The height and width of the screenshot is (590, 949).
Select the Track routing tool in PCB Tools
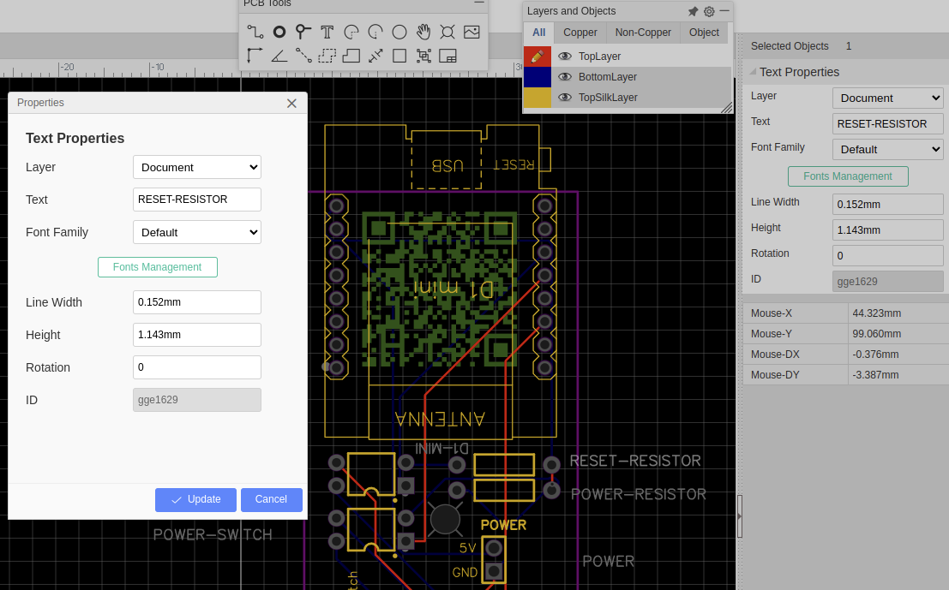click(x=255, y=32)
